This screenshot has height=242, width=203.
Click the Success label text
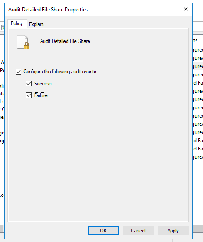pyautogui.click(x=43, y=84)
